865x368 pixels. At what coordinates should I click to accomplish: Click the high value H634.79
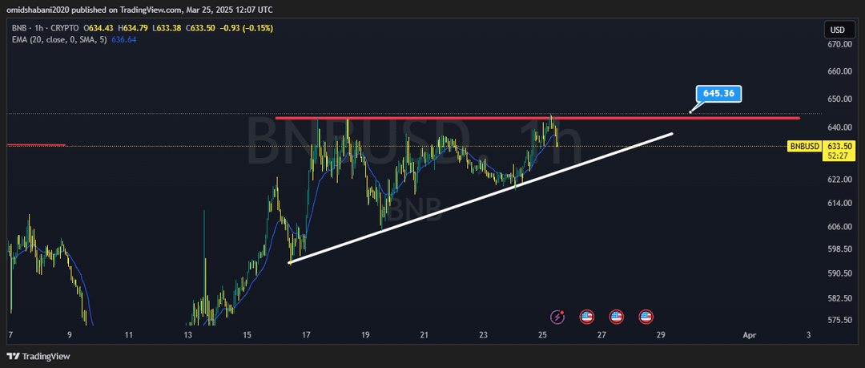(133, 27)
